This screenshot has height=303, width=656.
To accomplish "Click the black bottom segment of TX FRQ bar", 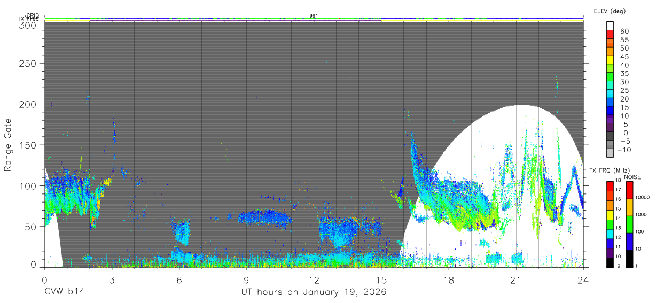I will 610,262.
